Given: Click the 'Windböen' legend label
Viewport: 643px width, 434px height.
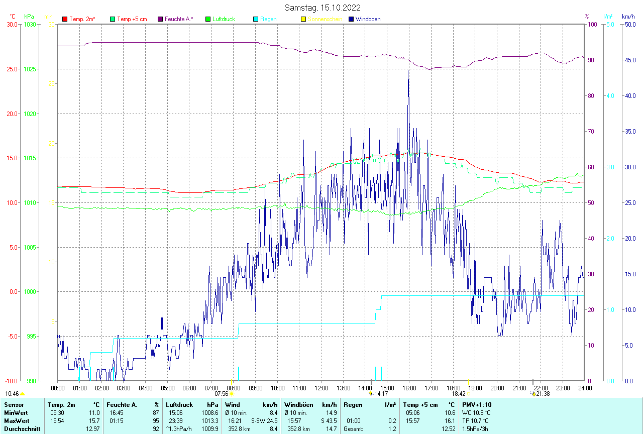Looking at the screenshot, I should (368, 19).
